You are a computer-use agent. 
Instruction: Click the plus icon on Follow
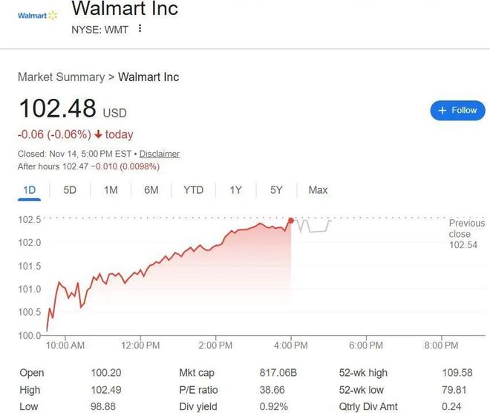point(442,111)
